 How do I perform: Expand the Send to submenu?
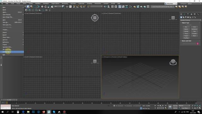coord(12,40)
